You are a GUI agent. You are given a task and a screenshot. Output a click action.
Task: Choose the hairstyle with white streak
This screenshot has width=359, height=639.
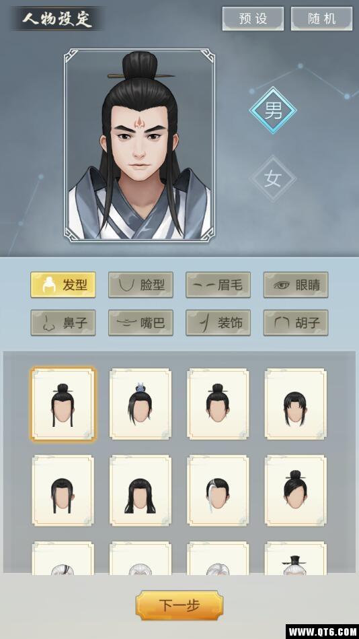218,491
